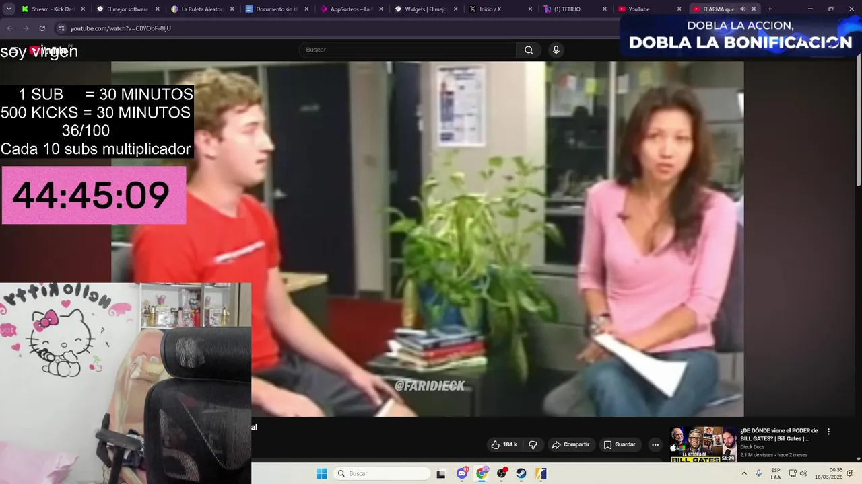Open Discord from the taskbar
The height and width of the screenshot is (484, 862).
point(462,473)
